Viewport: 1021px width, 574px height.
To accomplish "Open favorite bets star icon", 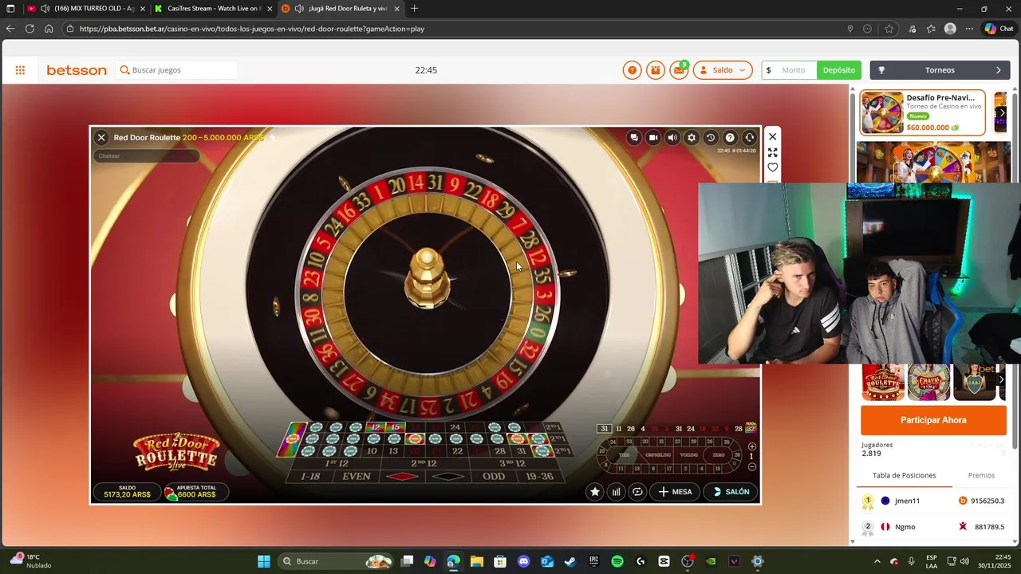I will click(x=594, y=492).
